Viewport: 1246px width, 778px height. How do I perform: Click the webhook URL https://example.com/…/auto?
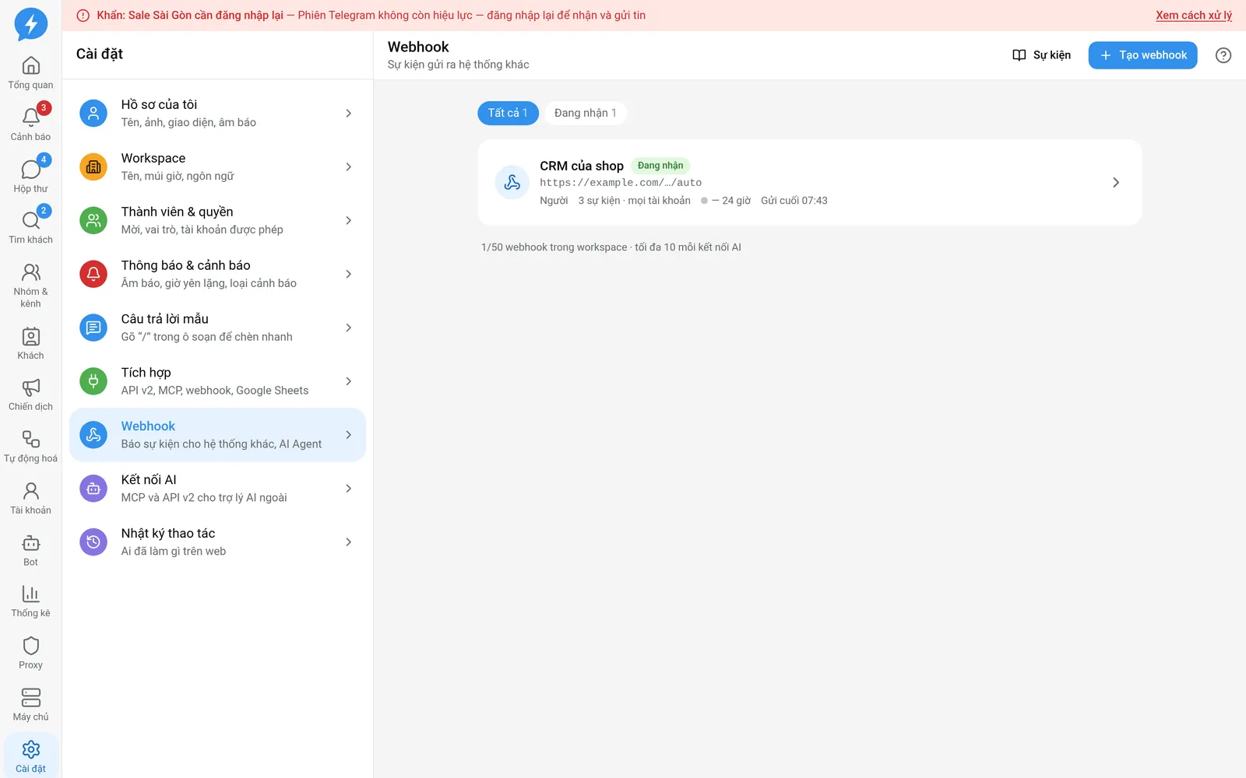point(621,183)
